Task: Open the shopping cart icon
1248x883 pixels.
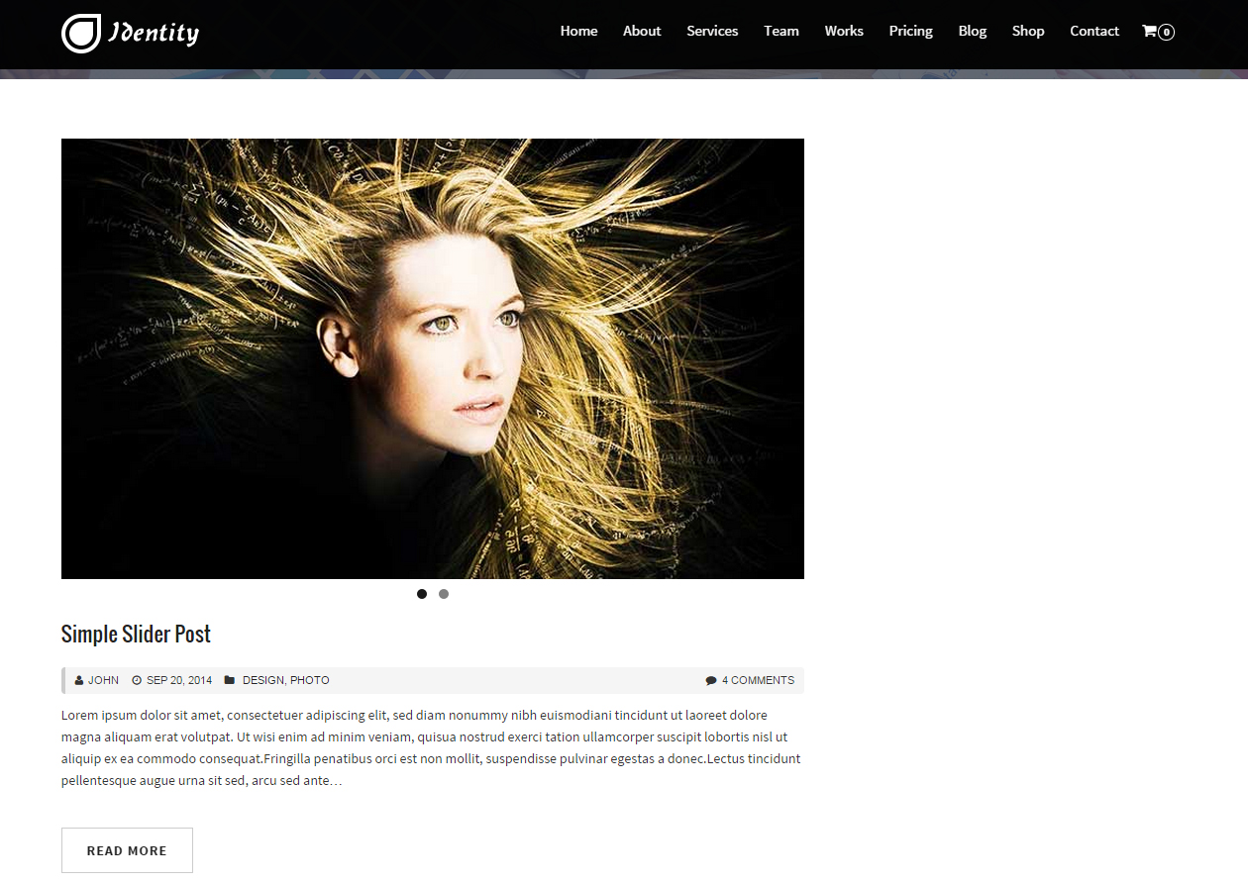Action: click(1150, 31)
